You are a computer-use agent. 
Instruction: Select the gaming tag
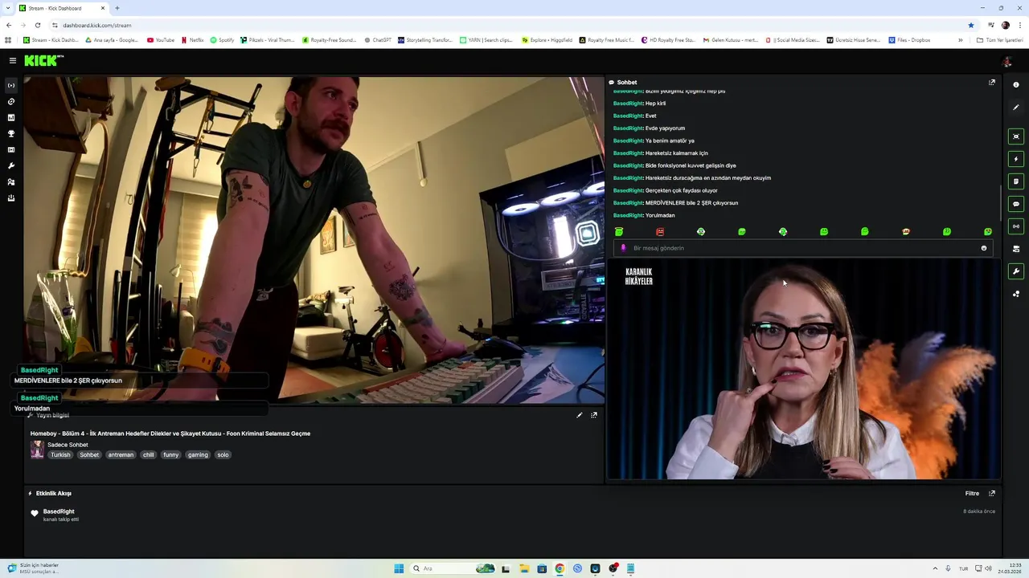(x=198, y=455)
